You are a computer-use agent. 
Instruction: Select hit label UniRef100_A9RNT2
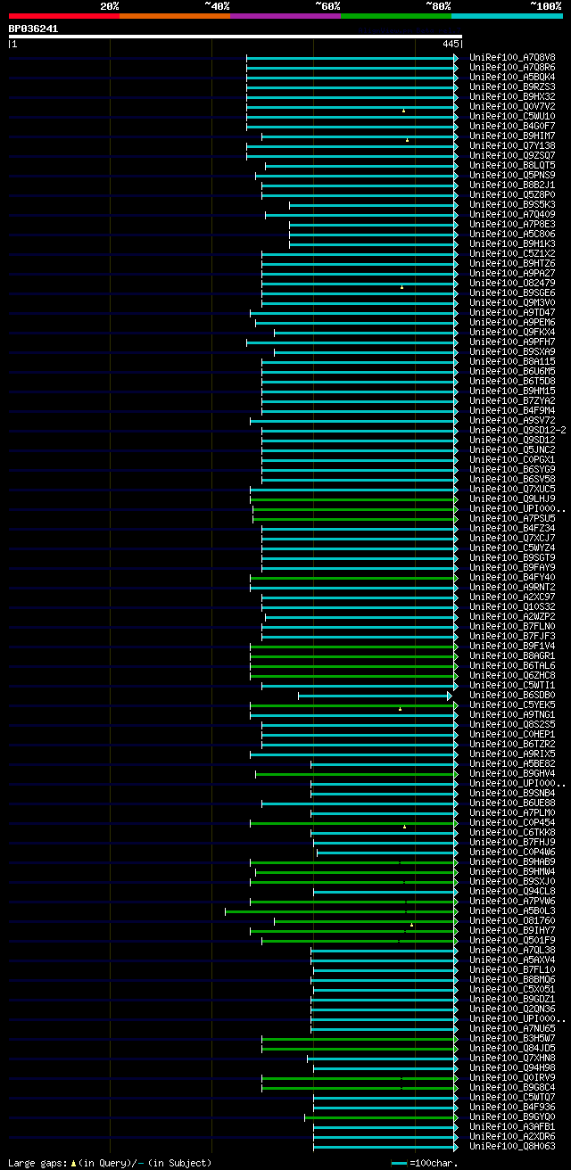pos(512,588)
